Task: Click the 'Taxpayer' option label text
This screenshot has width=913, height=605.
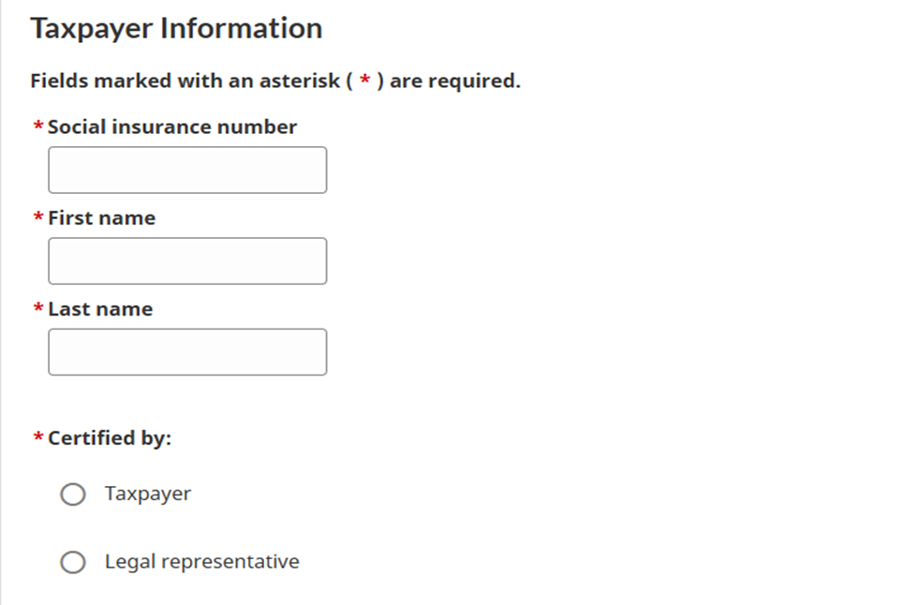Action: tap(148, 494)
